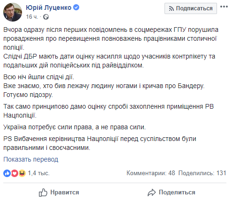Screen dimensions: 232x200
Task: Click the thumbs-up icon beside Нравится
Action: [43, 193]
